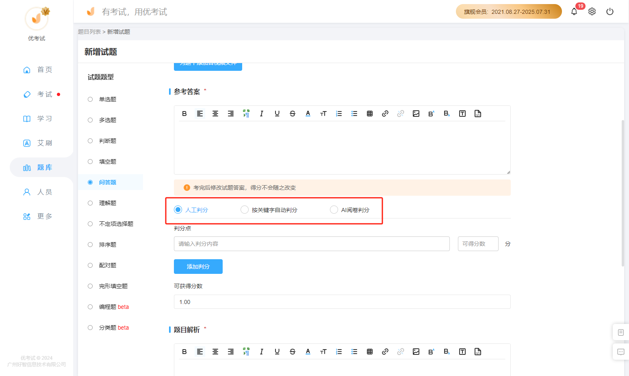This screenshot has height=376, width=629.
Task: Insert bullet list in reference answer editor
Action: (x=354, y=114)
